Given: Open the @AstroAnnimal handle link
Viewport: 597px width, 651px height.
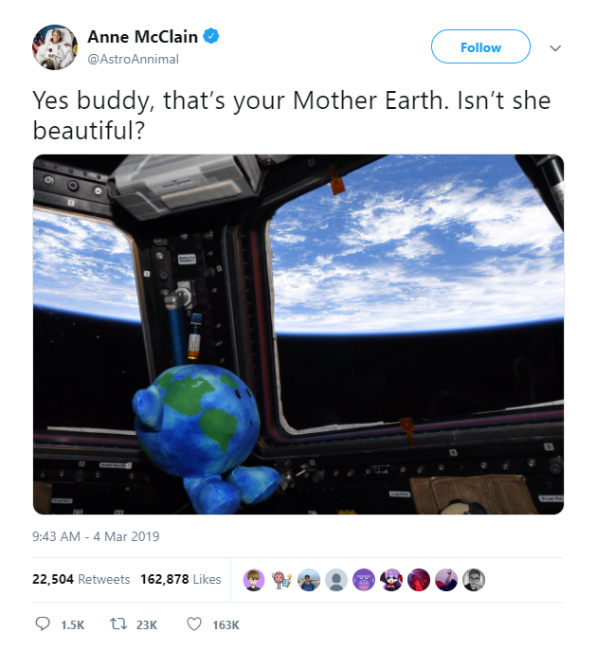Looking at the screenshot, I should (x=133, y=59).
